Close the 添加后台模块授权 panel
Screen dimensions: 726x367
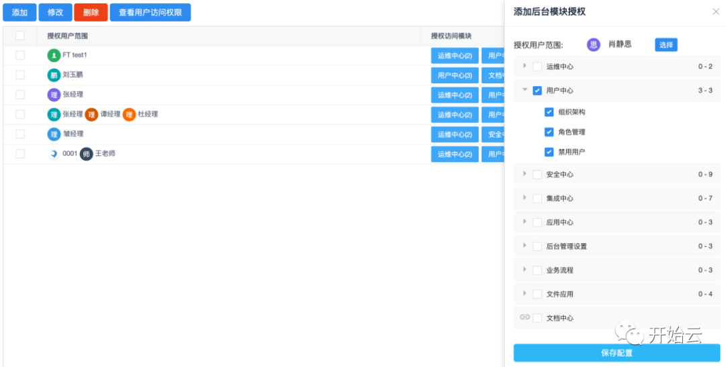[716, 11]
